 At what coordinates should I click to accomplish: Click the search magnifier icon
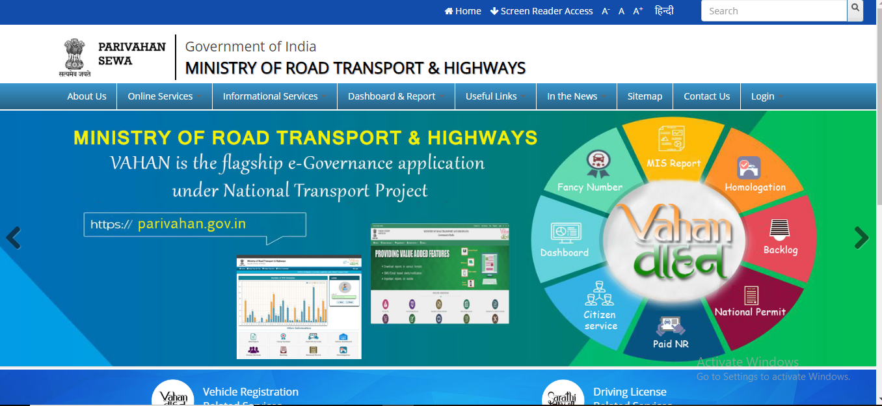tap(855, 10)
